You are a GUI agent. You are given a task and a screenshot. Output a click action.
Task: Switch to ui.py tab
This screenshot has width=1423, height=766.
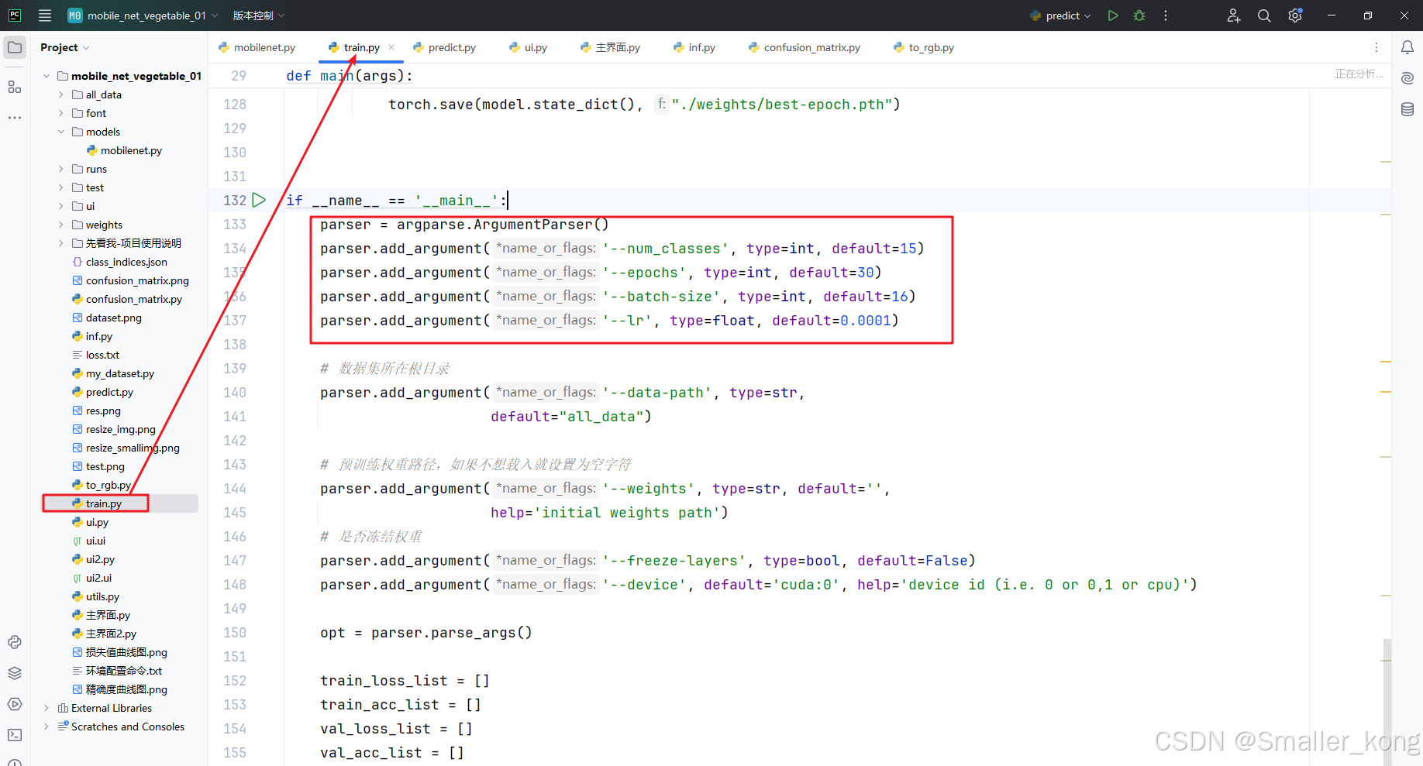click(529, 47)
